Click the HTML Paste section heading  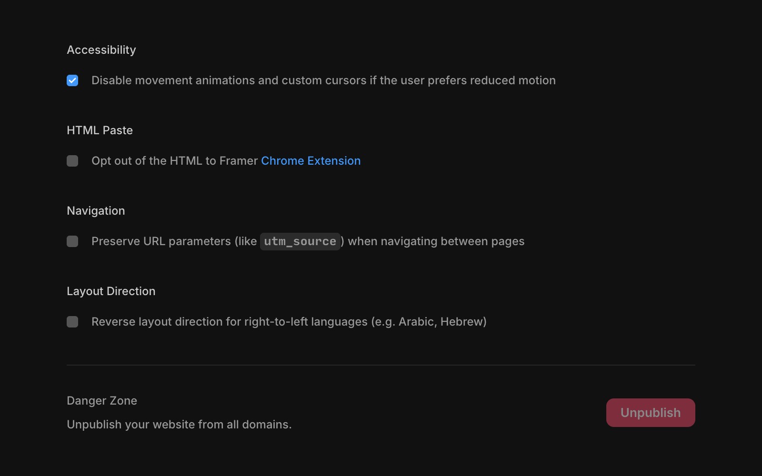click(x=100, y=130)
